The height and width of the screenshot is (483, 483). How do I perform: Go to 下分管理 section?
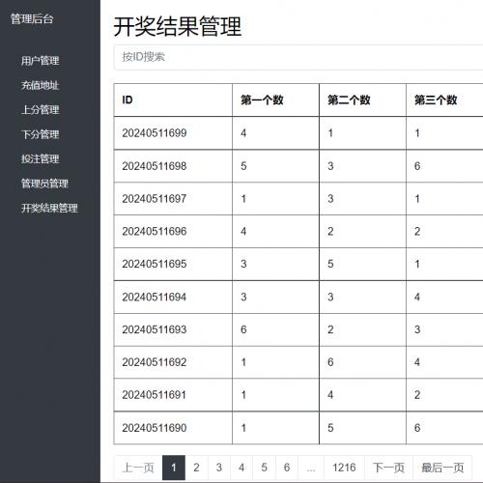click(40, 134)
